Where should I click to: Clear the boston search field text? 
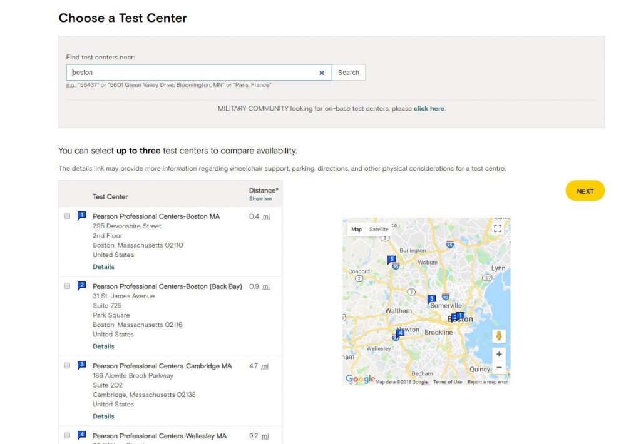click(x=322, y=73)
